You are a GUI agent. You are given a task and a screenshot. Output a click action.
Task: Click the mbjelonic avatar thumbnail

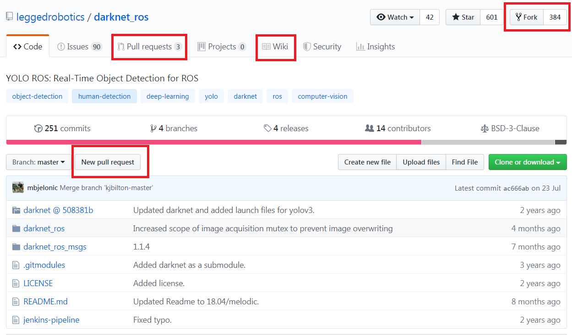point(18,187)
